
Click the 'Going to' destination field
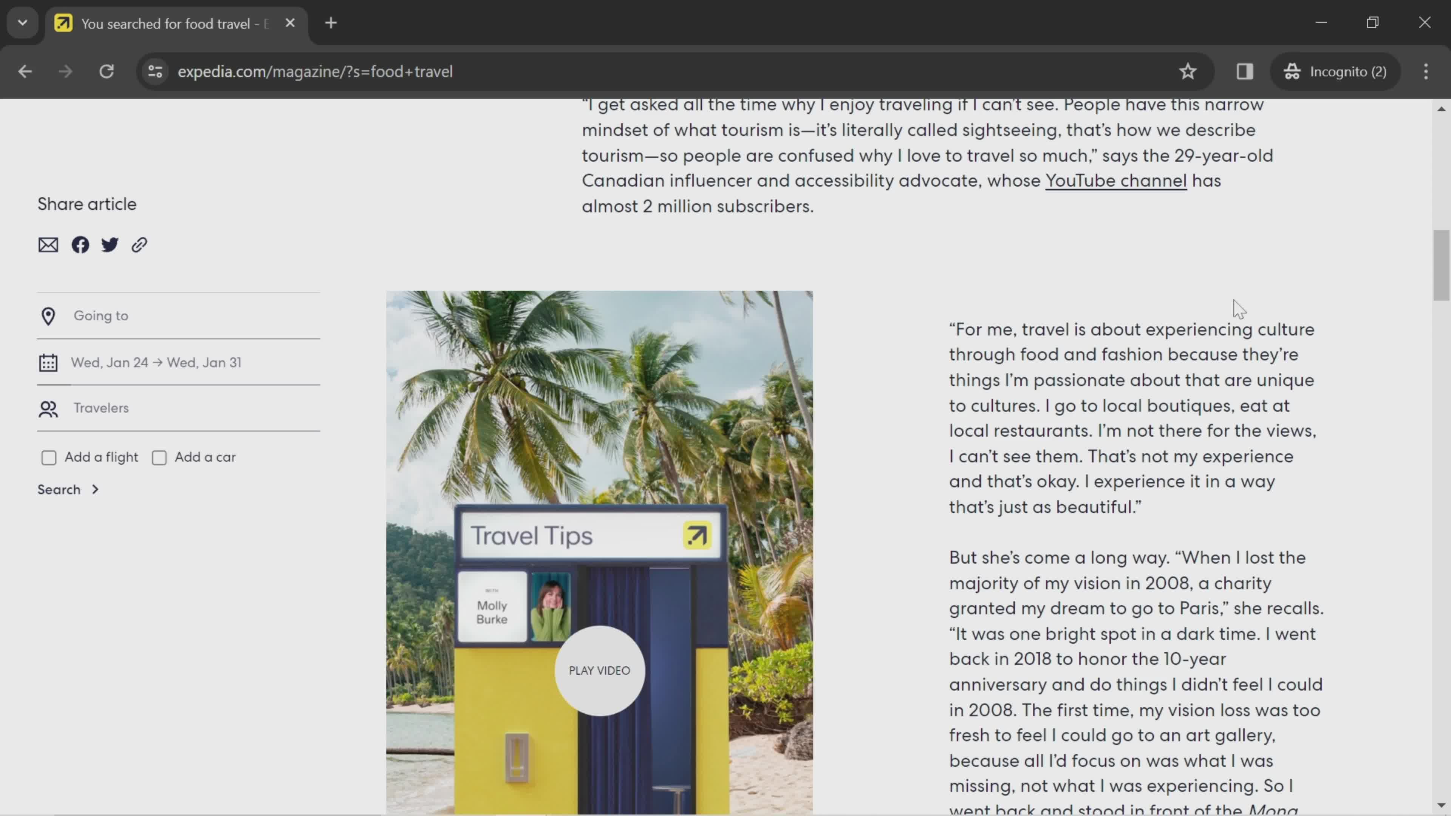point(179,316)
